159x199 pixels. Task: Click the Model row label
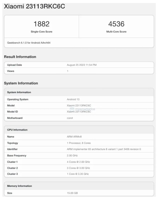[11, 105]
